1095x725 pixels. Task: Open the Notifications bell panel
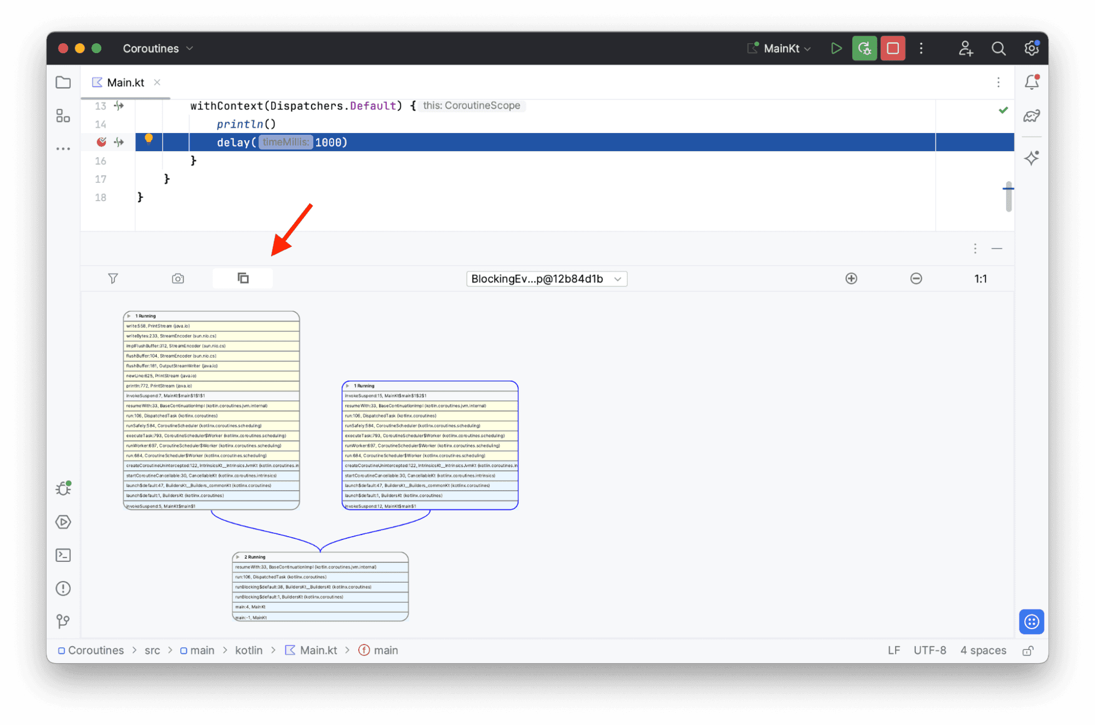tap(1031, 82)
